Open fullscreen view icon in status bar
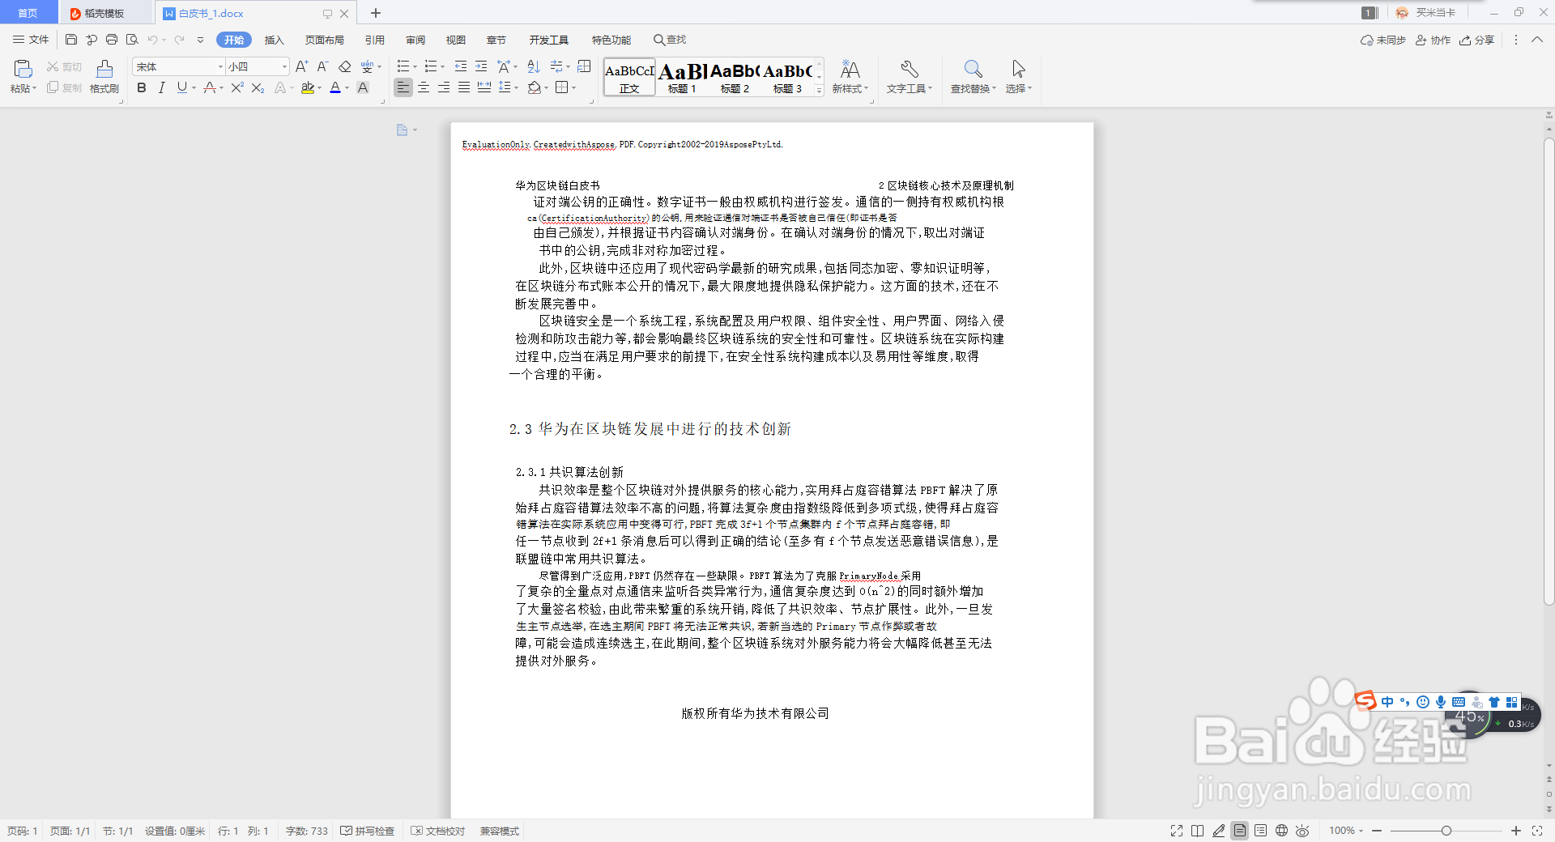The image size is (1555, 842). [1177, 831]
